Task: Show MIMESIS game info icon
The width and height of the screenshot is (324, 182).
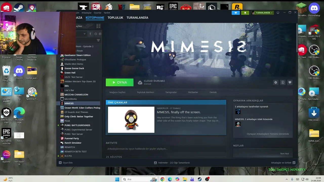Action: [x=283, y=82]
